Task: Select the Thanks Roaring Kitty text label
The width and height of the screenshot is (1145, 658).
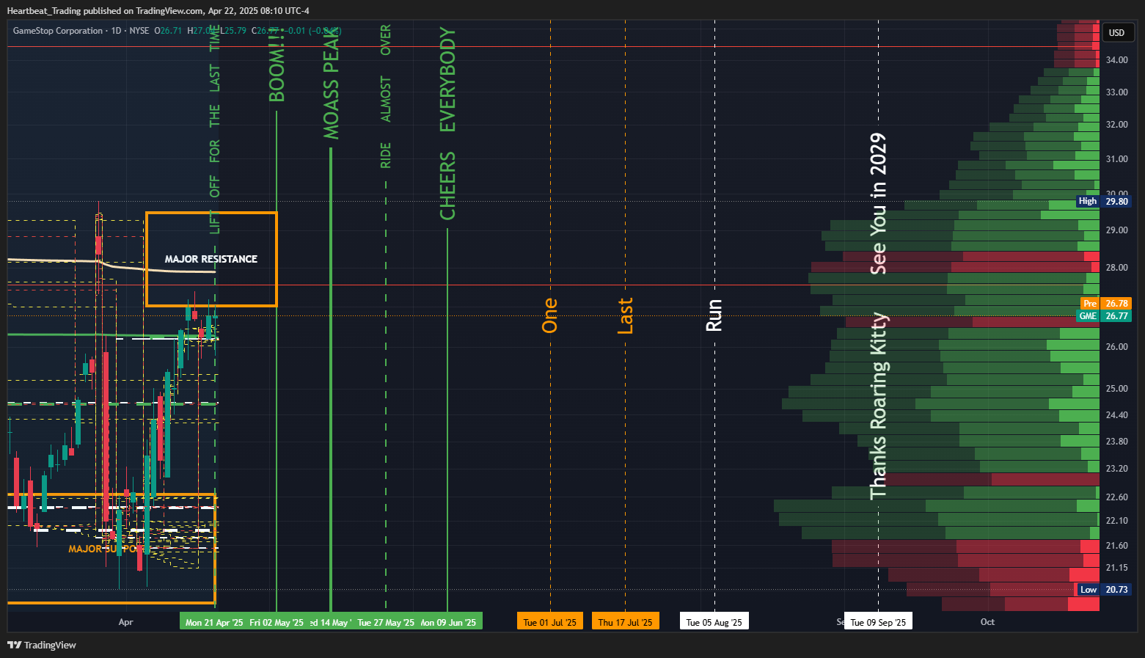Action: pyautogui.click(x=878, y=406)
